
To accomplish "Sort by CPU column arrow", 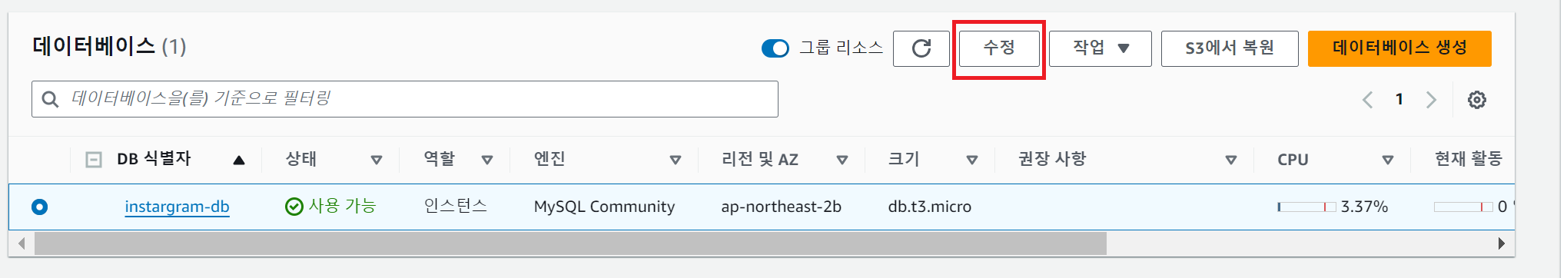I will click(1388, 160).
